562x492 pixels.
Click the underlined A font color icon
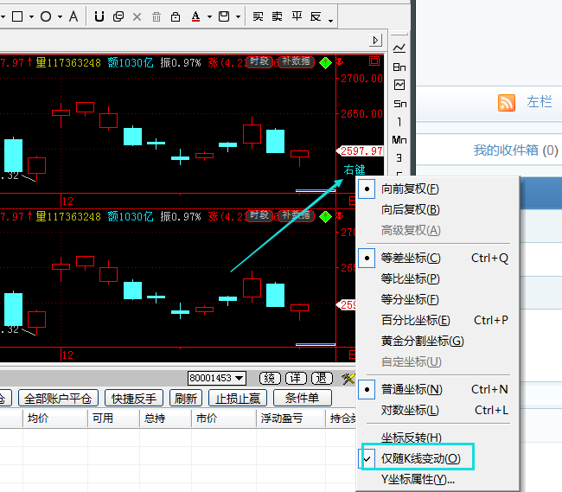click(195, 16)
